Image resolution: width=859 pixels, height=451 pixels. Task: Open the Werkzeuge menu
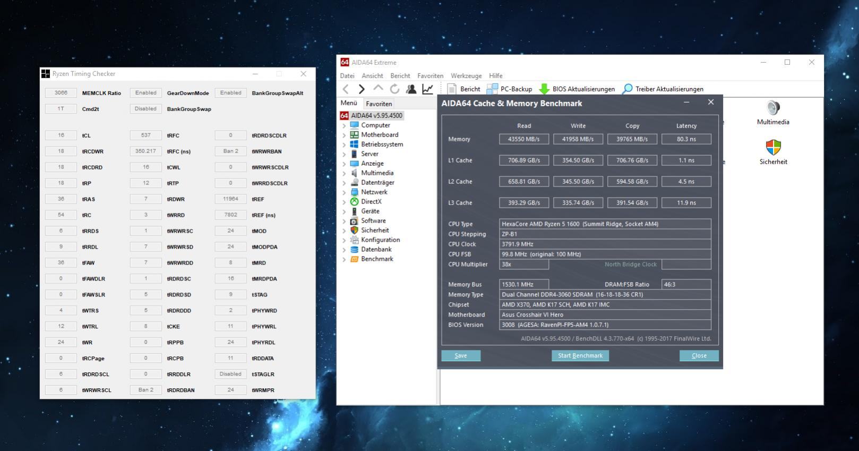[x=466, y=76]
